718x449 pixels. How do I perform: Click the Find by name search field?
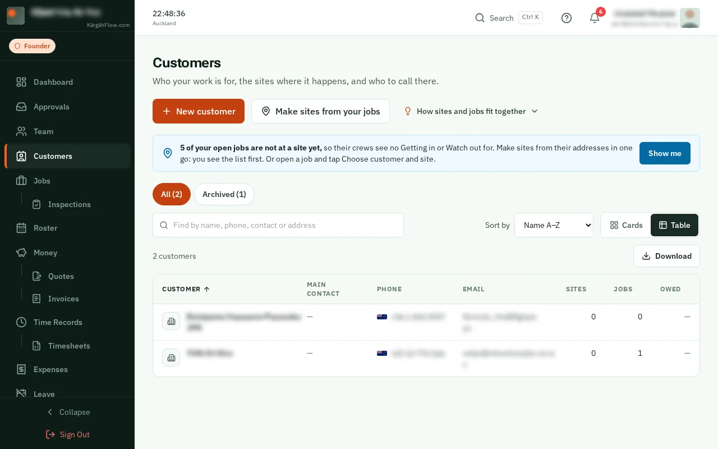click(278, 225)
